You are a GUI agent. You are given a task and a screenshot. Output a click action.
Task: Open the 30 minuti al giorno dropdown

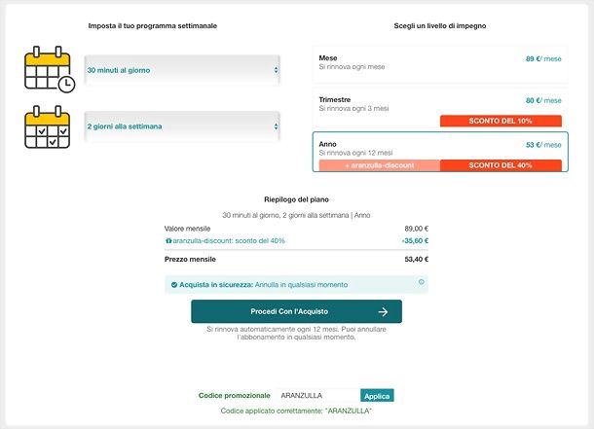[182, 70]
